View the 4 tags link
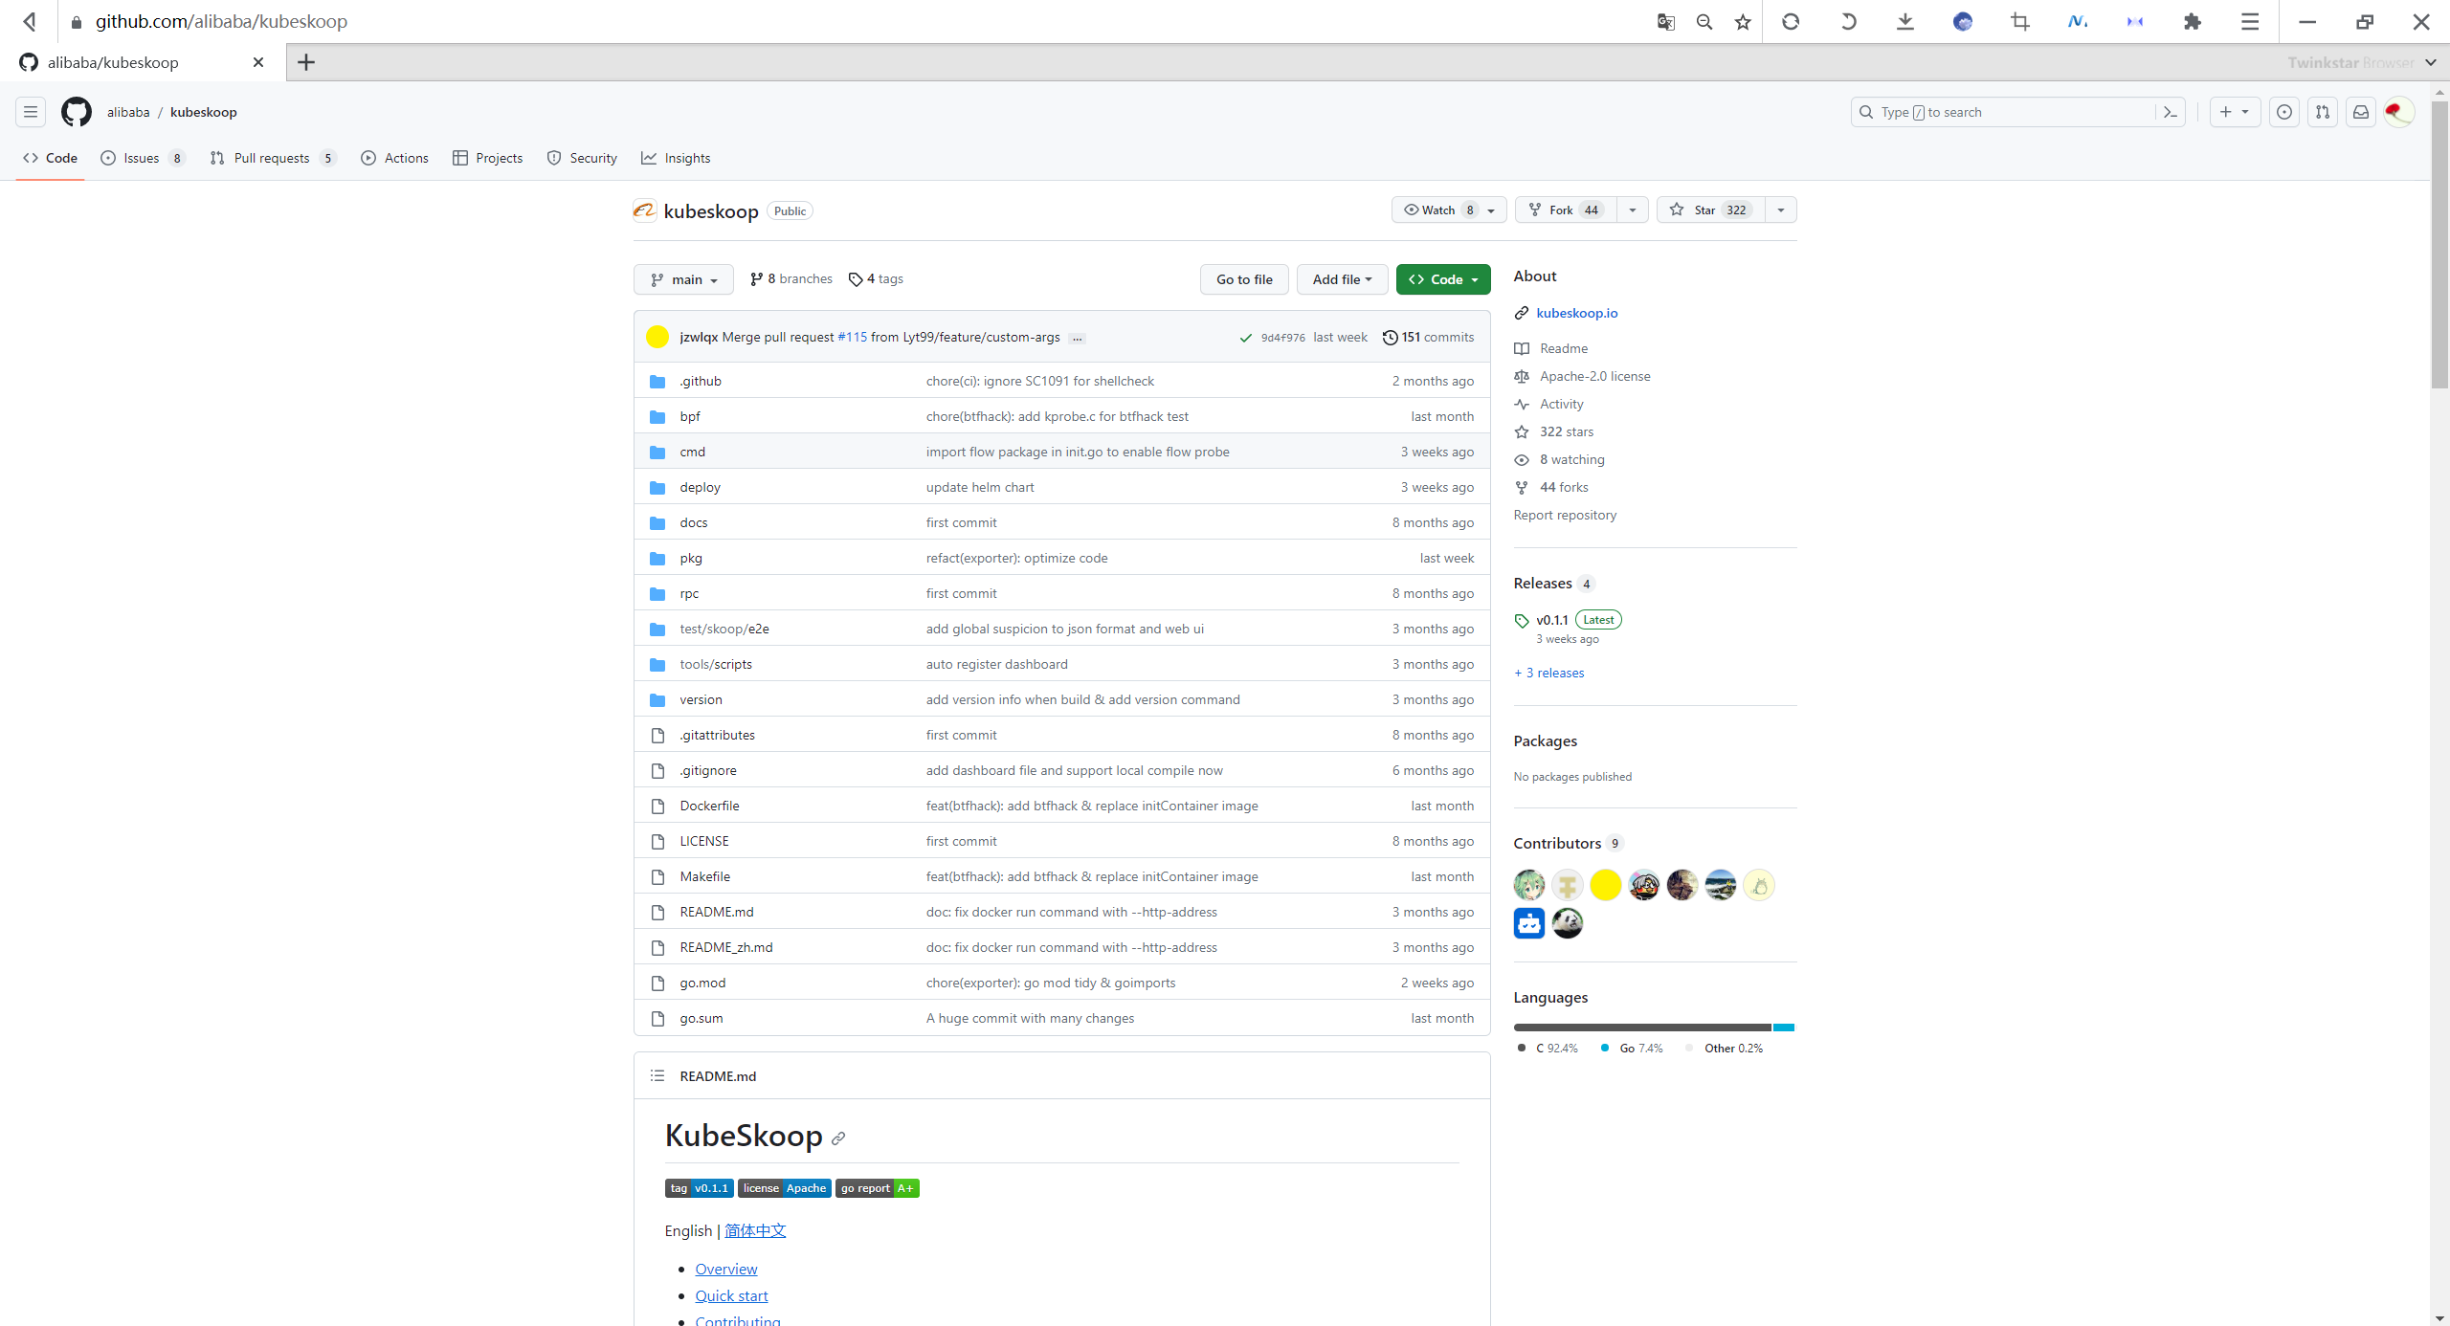The width and height of the screenshot is (2450, 1326). (x=876, y=278)
